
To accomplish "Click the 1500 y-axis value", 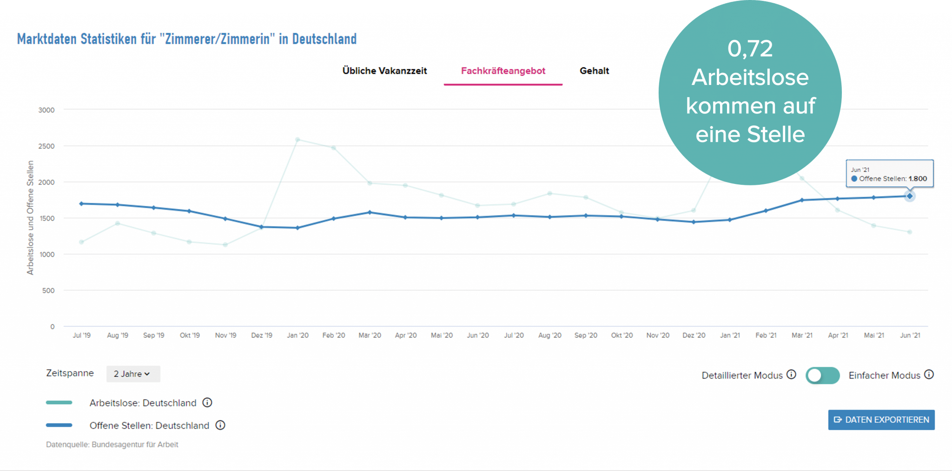I will pos(46,218).
